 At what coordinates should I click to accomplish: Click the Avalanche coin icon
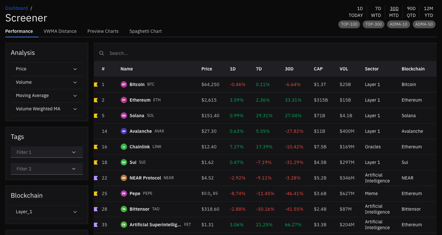(123, 131)
